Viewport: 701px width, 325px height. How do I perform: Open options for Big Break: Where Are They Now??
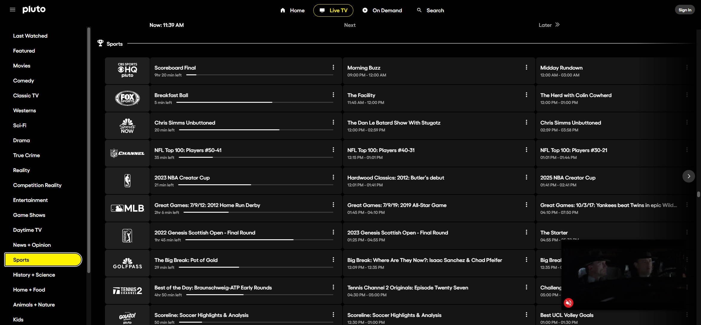526,260
